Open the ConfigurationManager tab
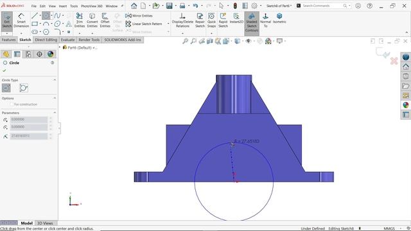Image resolution: width=411 pixels, height=231 pixels. point(28,54)
